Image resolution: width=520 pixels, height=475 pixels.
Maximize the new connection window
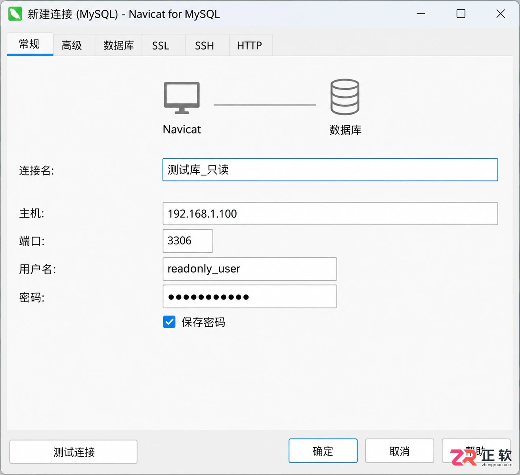click(461, 14)
